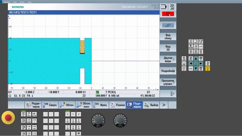Open the Разное miscellaneous softkey
The height and width of the screenshot is (136, 242).
pyautogui.click(x=117, y=105)
